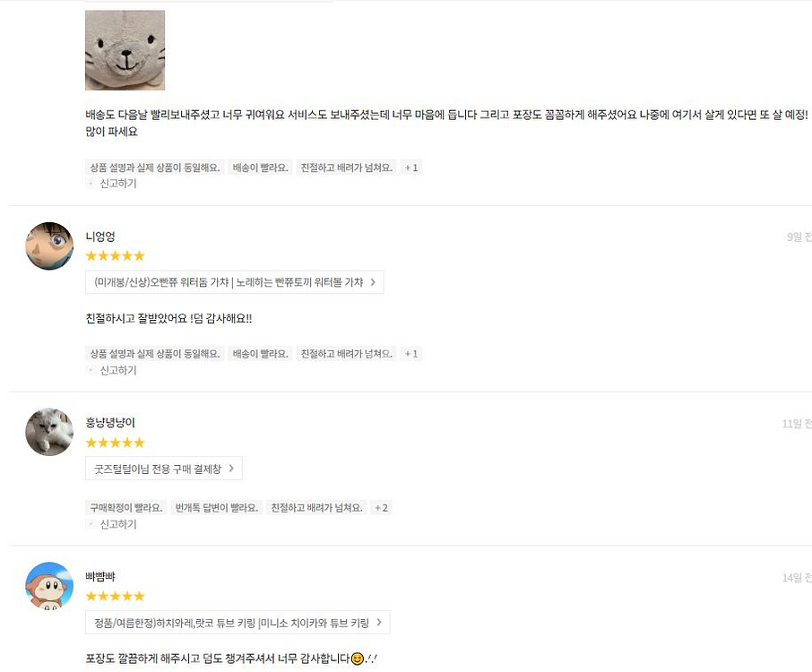Open 빠쨤빠's monkey profile avatar

coord(49,585)
